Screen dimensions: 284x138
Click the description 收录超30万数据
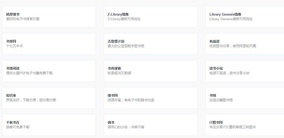(x=119, y=73)
